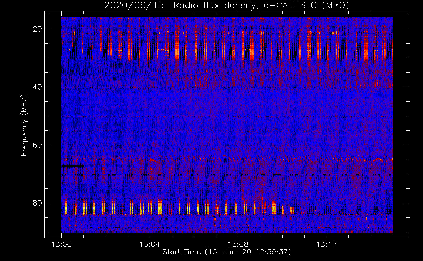Click the plot title '2020/06/15 Radio flux density, e-CALLISTO (MRO)'
This screenshot has height=261, width=423.
(x=227, y=5)
